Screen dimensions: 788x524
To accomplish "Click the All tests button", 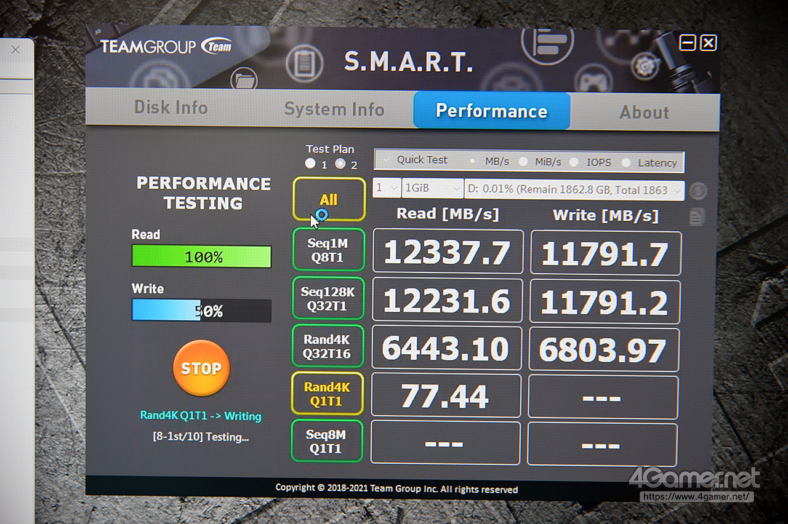I will pyautogui.click(x=329, y=199).
